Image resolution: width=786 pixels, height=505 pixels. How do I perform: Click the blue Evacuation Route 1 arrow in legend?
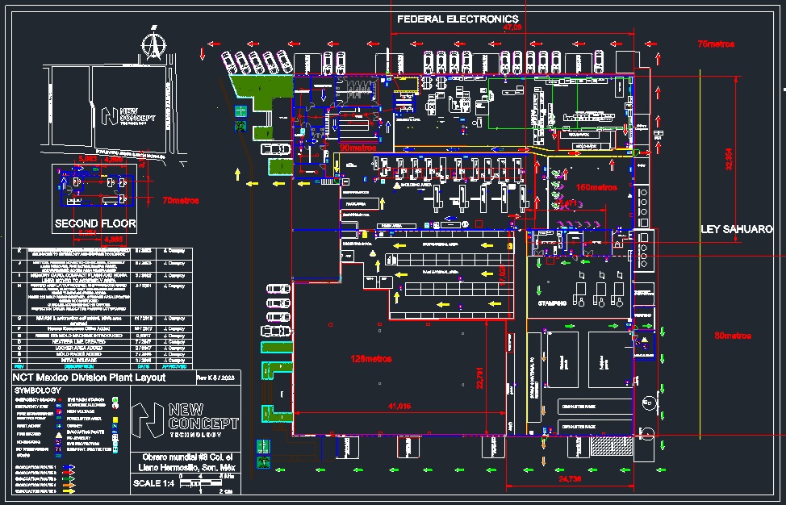click(x=69, y=467)
